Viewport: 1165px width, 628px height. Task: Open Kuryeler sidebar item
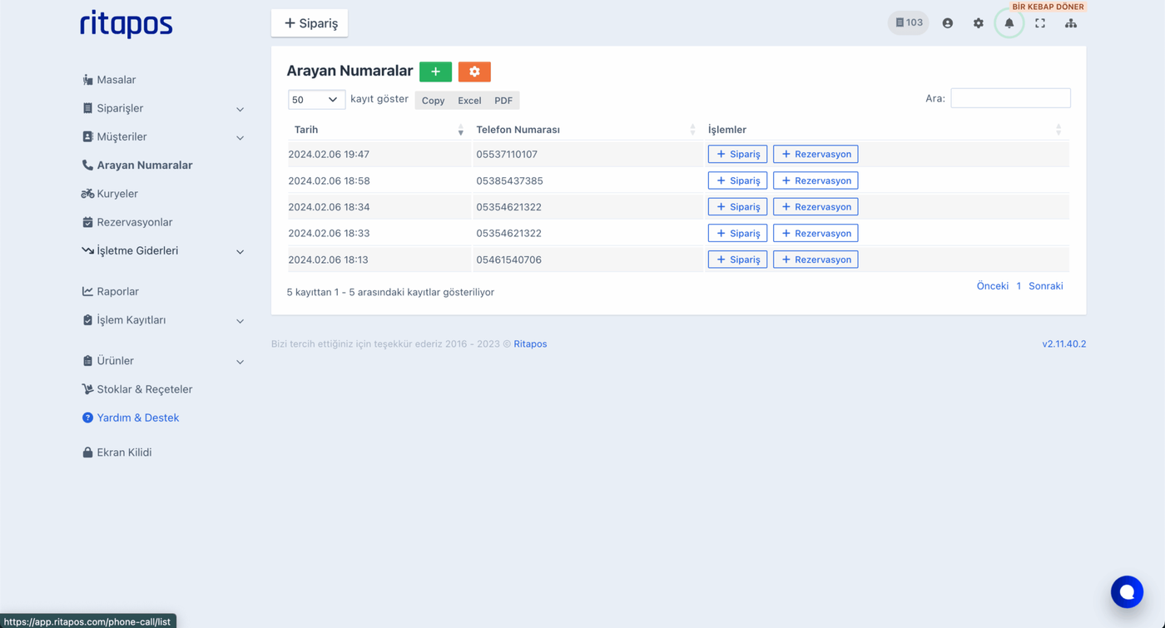[x=117, y=194]
